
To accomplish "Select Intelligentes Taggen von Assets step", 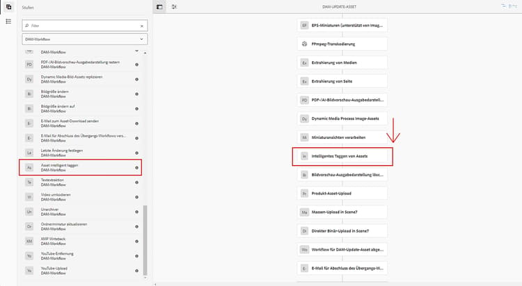I will tap(342, 156).
